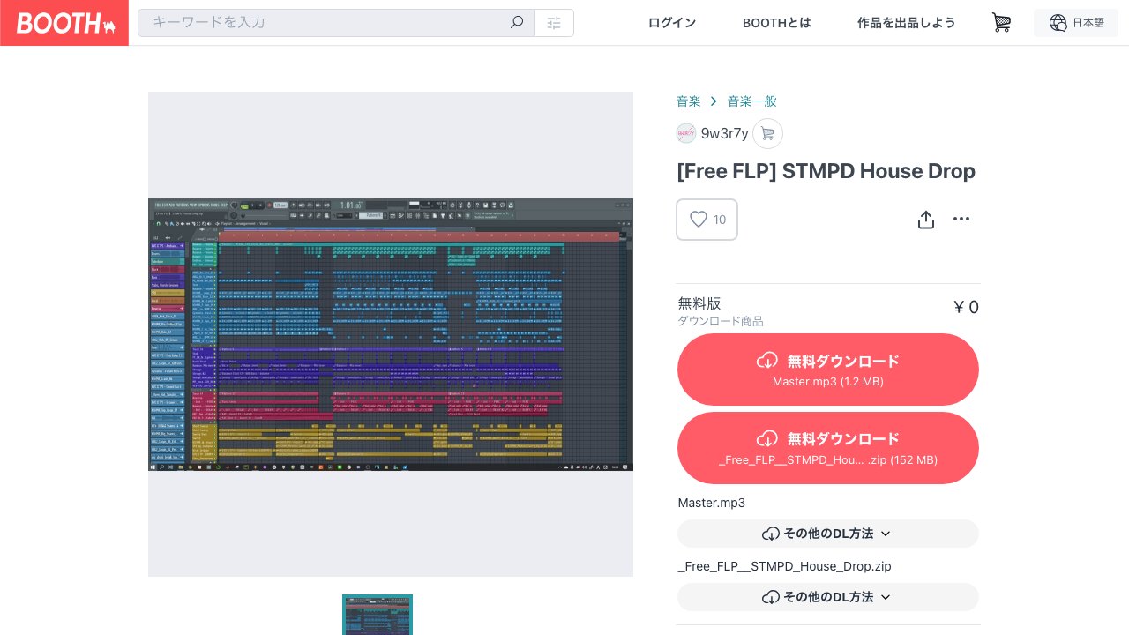
Task: Click the 無料版 variation label
Action: point(699,303)
